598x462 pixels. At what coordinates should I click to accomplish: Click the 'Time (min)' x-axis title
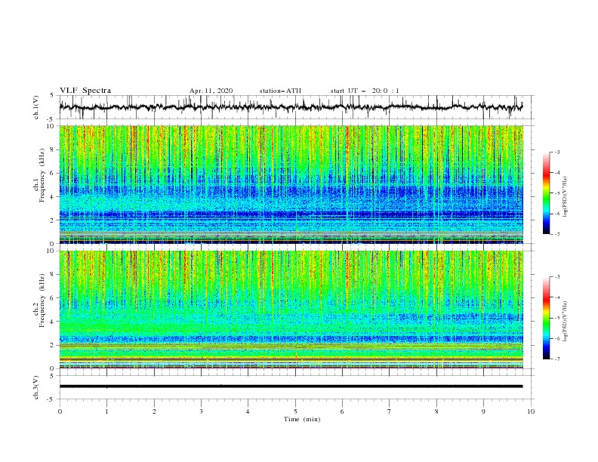click(302, 419)
